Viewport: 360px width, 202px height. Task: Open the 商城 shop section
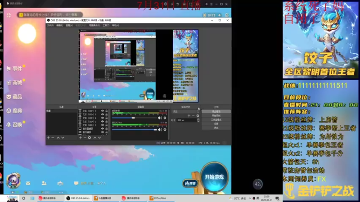(x=14, y=83)
